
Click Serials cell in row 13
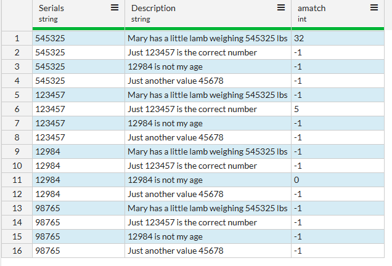pyautogui.click(x=78, y=208)
